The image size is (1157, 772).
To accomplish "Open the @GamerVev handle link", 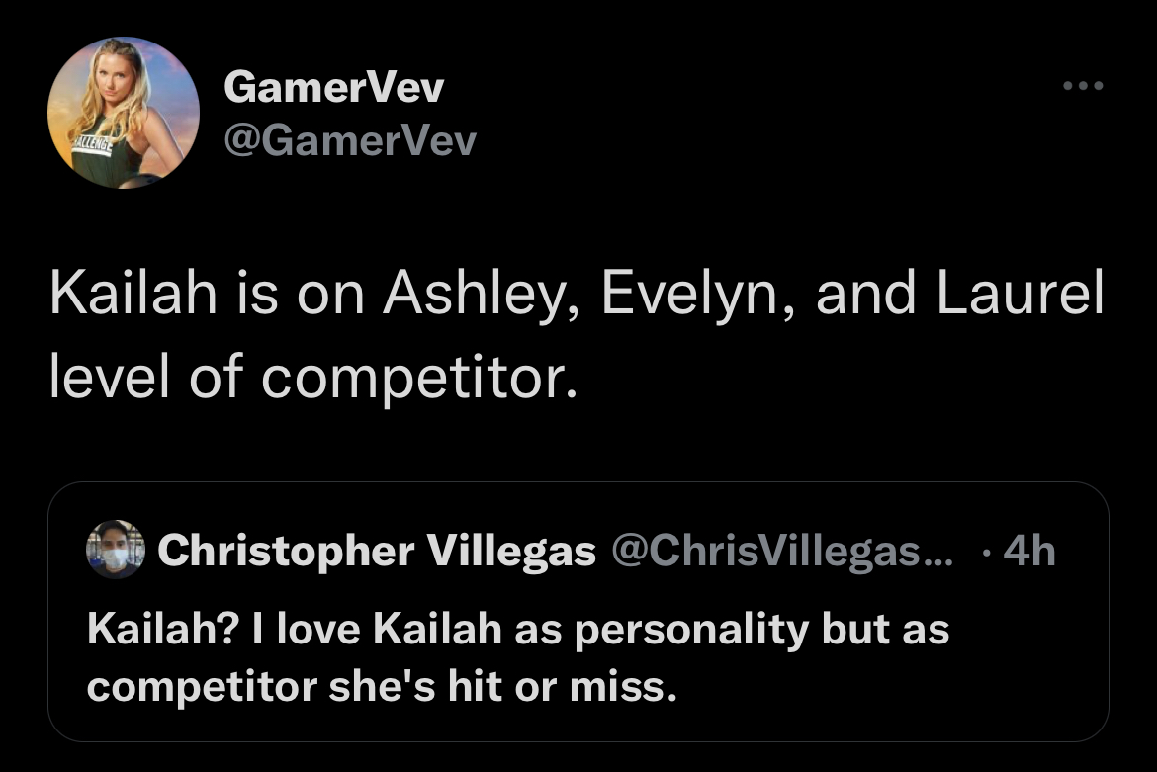I will coord(350,140).
